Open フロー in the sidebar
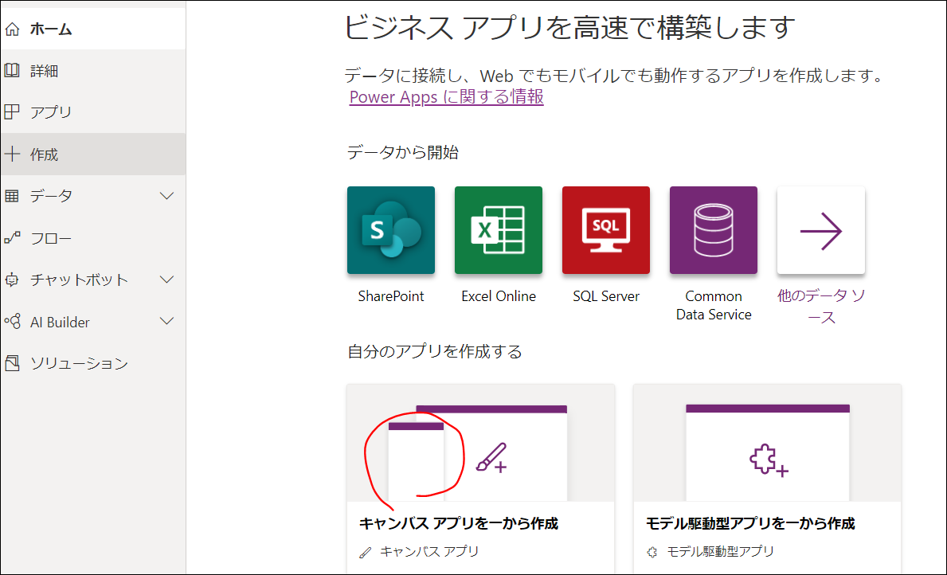This screenshot has height=575, width=947. point(93,238)
